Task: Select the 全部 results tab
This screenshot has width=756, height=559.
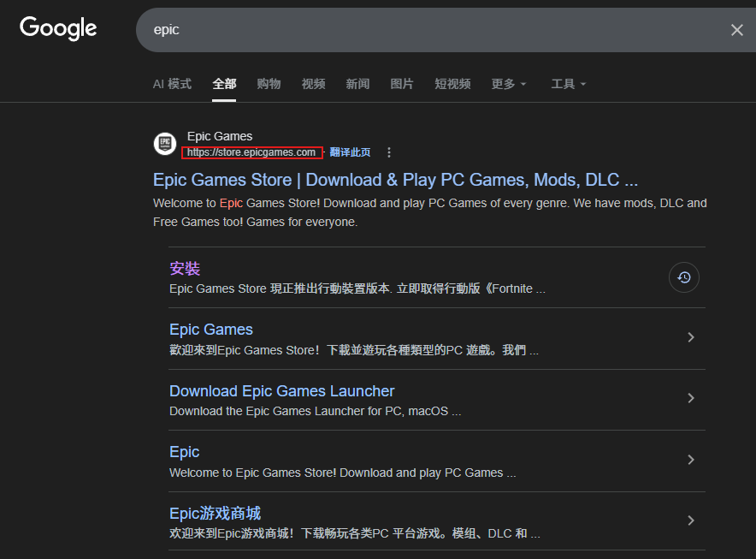Action: coord(224,84)
